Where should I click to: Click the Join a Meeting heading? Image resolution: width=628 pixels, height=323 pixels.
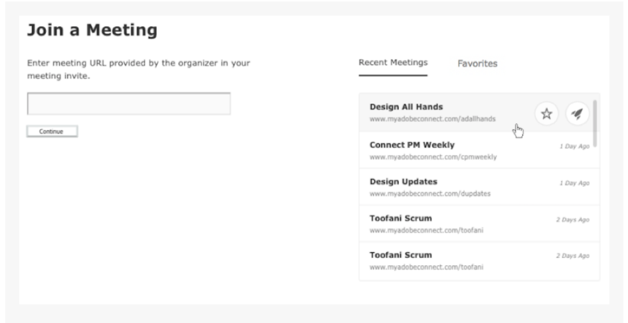92,30
